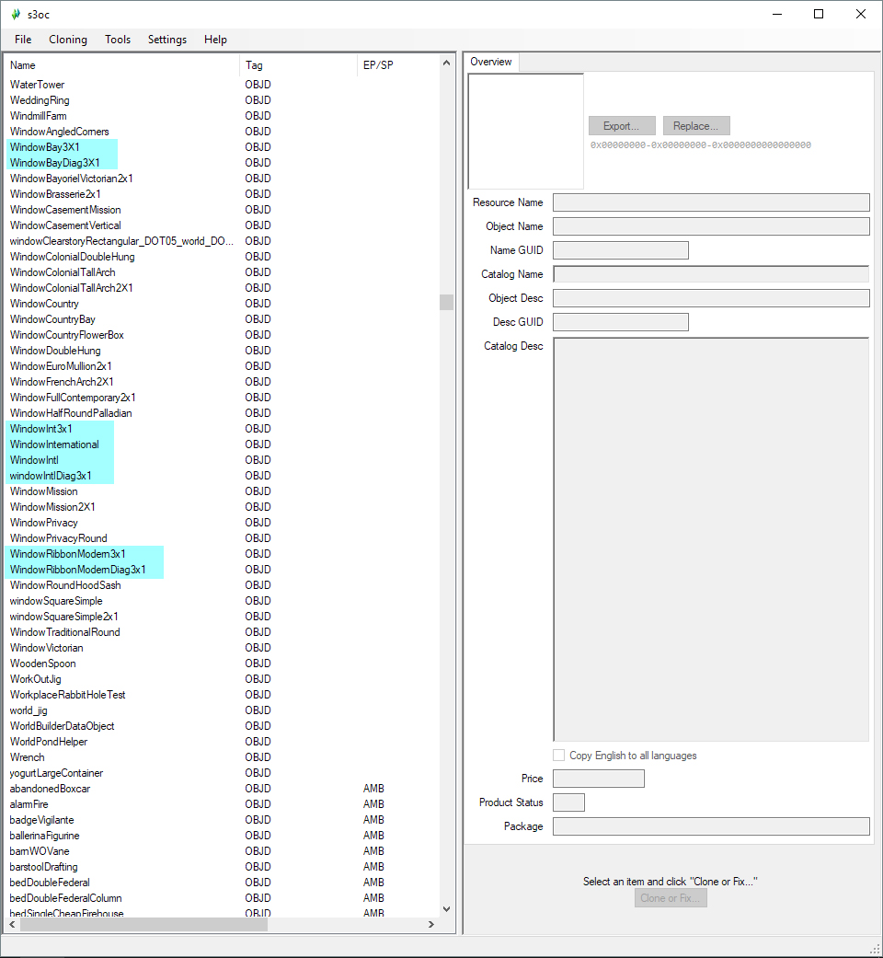Click the horizontal scroll right arrow
This screenshot has height=958, width=883.
(x=431, y=924)
